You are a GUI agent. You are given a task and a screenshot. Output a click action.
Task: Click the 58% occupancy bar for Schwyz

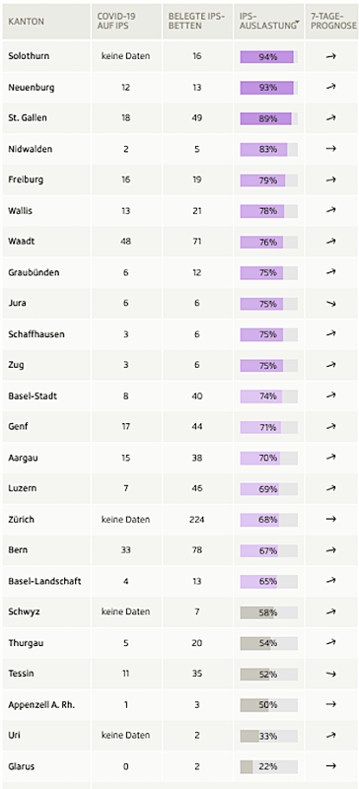pyautogui.click(x=269, y=612)
